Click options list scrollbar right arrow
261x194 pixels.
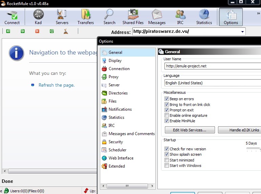click(152, 186)
